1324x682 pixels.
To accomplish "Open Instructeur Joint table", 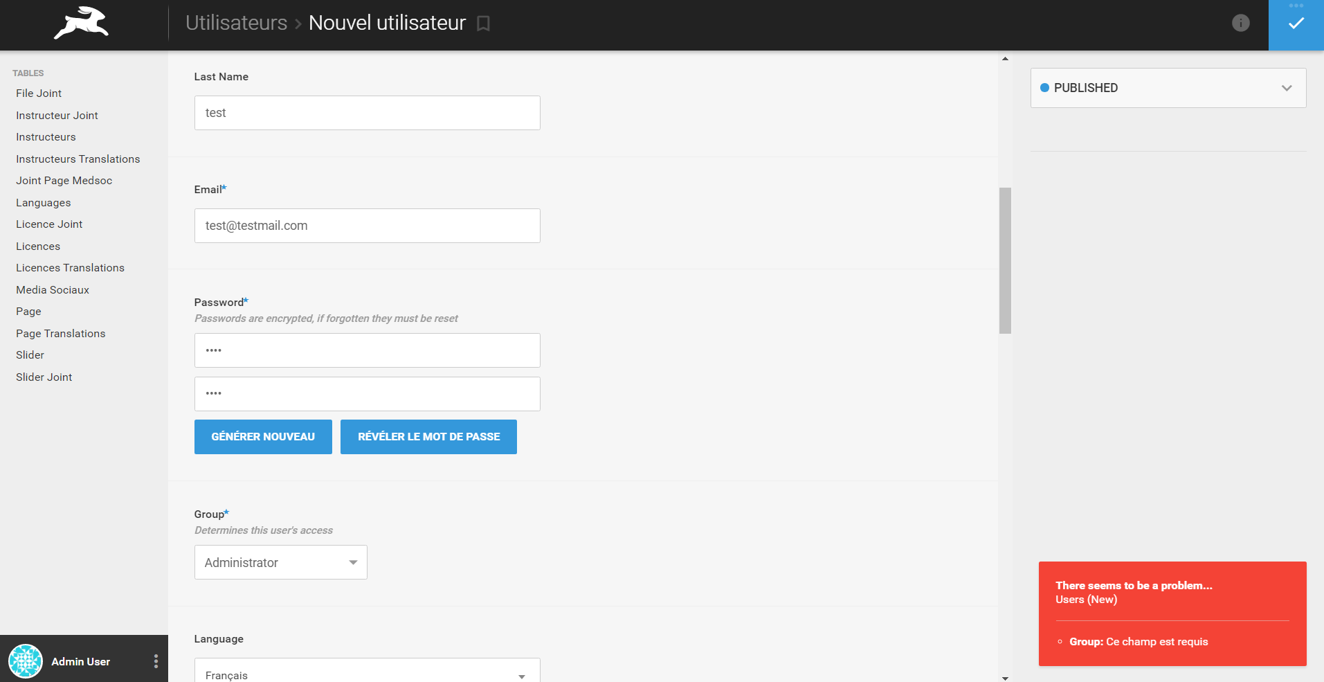I will (x=57, y=116).
